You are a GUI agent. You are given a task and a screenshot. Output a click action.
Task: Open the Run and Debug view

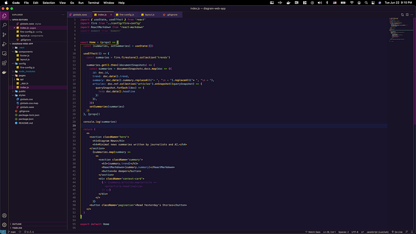(5, 44)
